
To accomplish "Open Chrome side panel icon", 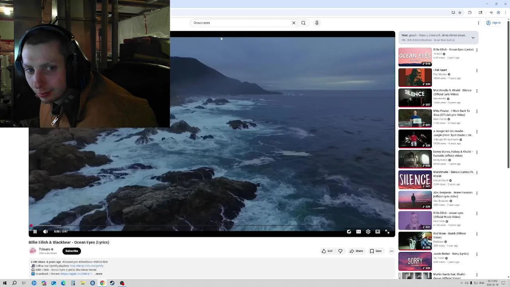I will click(481, 13).
